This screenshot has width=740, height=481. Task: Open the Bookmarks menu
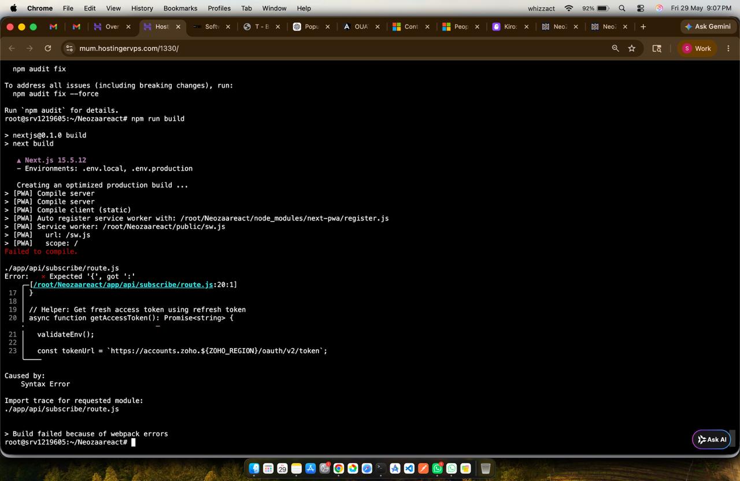[180, 8]
